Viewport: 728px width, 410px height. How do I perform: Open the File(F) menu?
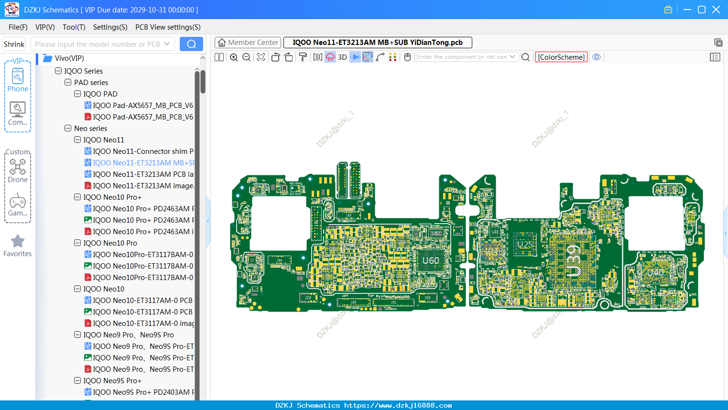(18, 27)
